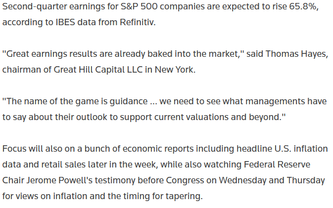Image resolution: width=333 pixels, height=208 pixels.
Task: Click the words "New York"
Action: click(x=175, y=70)
